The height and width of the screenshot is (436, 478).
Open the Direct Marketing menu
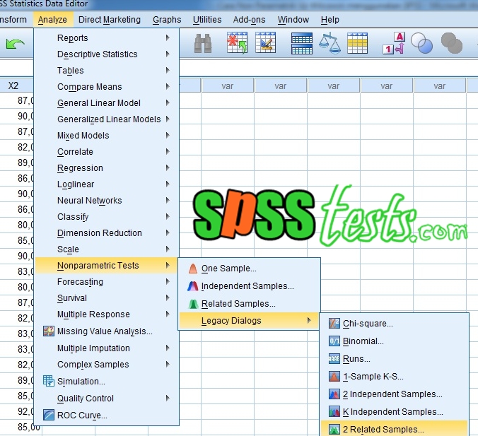110,20
